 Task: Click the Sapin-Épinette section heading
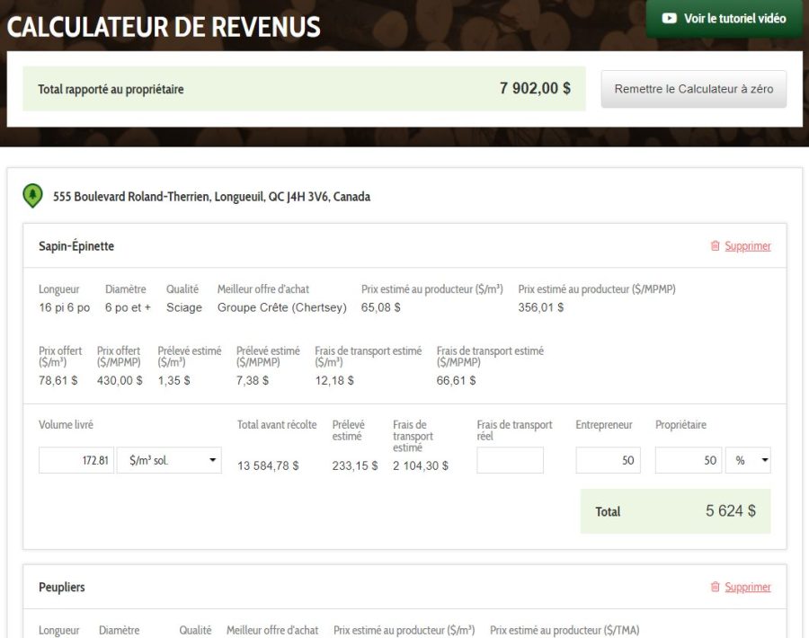tap(76, 246)
